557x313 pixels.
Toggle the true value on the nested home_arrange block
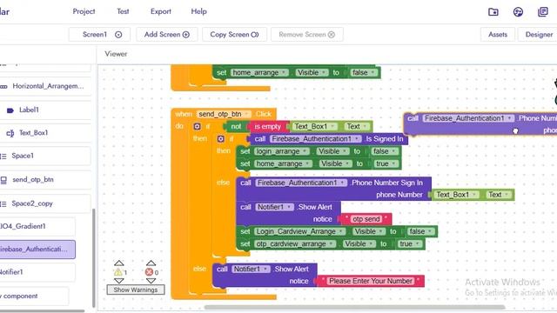pyautogui.click(x=386, y=163)
